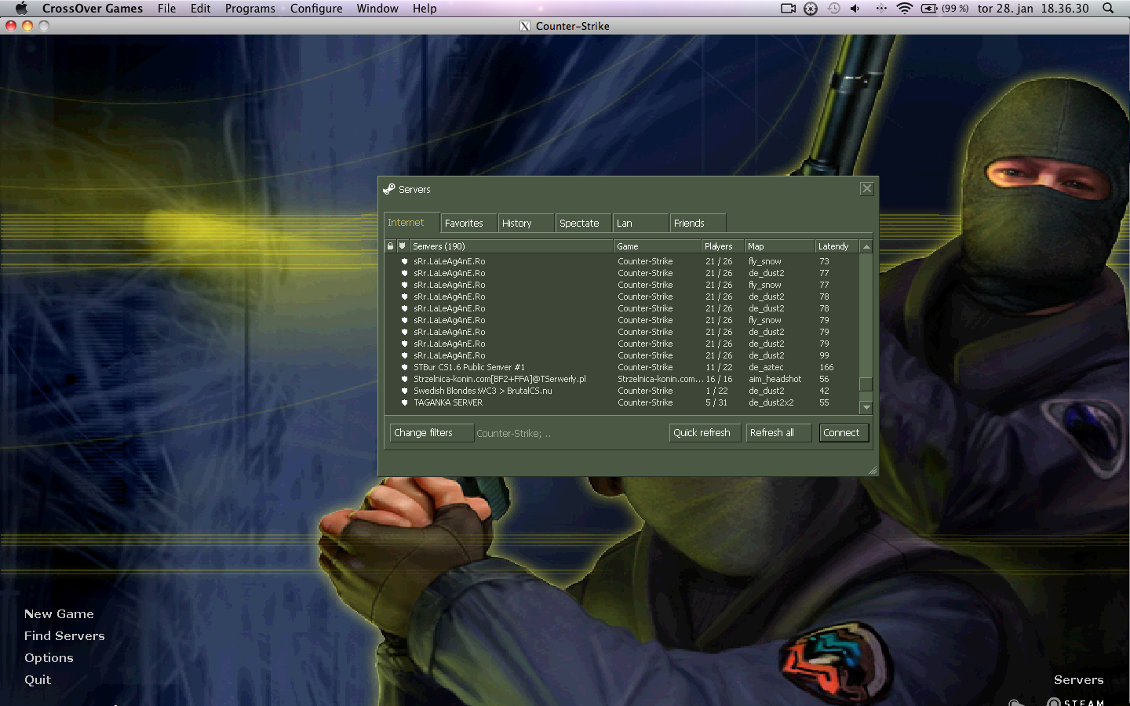This screenshot has height=706, width=1130.
Task: Click shield icon beside STBur CS1.6 Public Server
Action: [x=405, y=367]
